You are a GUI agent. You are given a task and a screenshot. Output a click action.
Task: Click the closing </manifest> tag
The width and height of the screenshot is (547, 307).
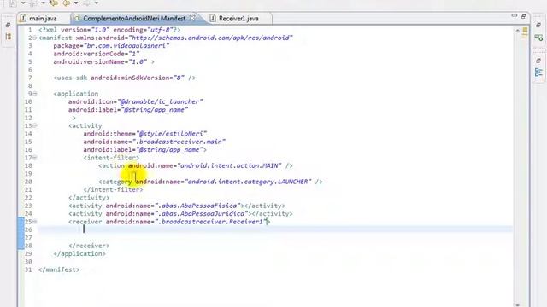pyautogui.click(x=59, y=269)
